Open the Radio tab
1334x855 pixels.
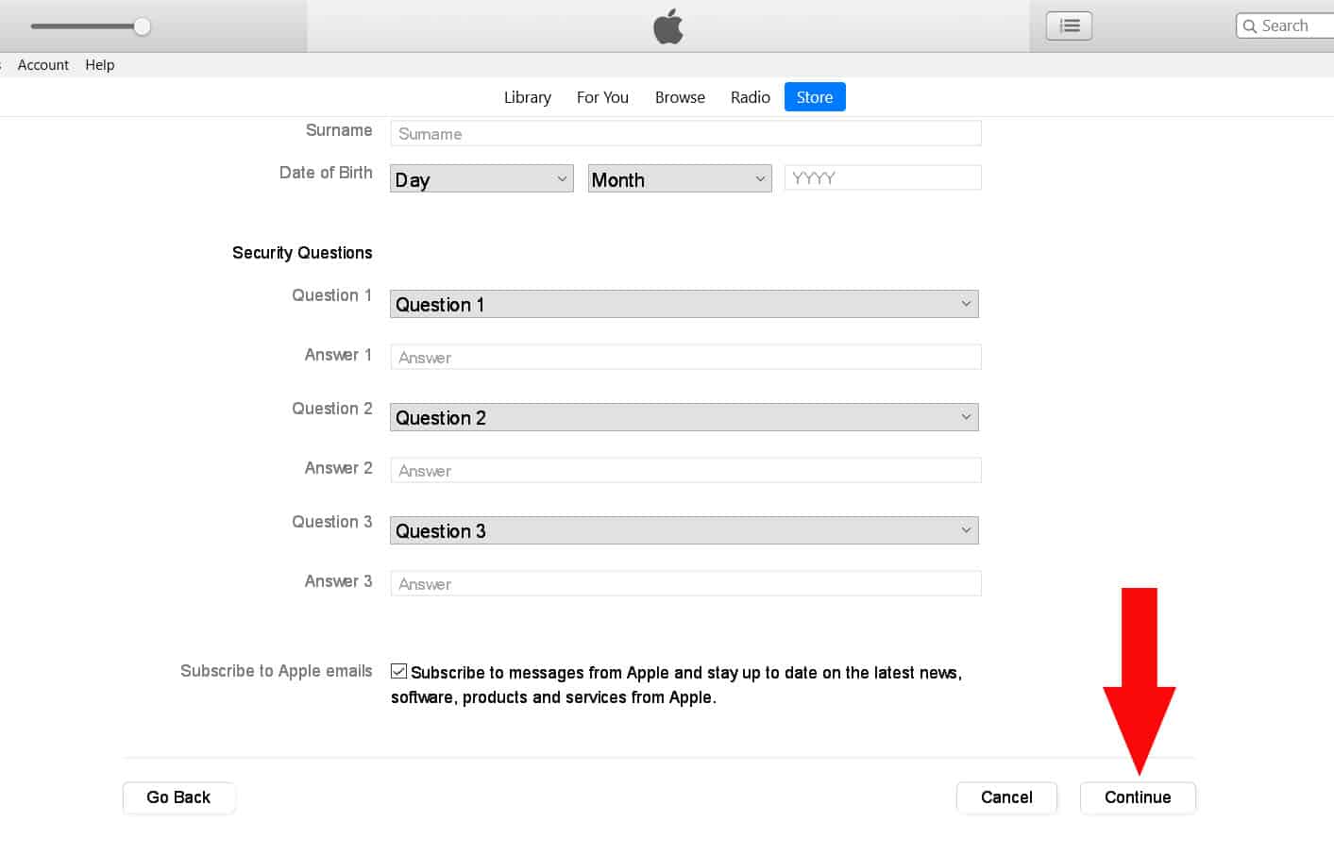[750, 97]
